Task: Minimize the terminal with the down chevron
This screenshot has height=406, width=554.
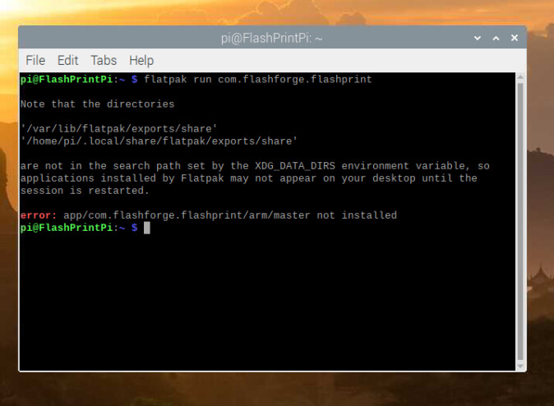Action: click(478, 38)
